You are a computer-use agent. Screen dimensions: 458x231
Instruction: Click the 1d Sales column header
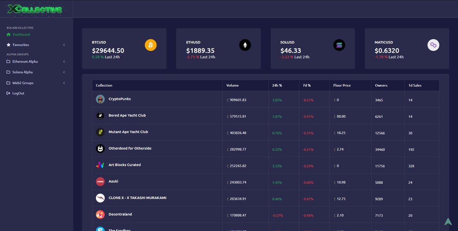[415, 86]
